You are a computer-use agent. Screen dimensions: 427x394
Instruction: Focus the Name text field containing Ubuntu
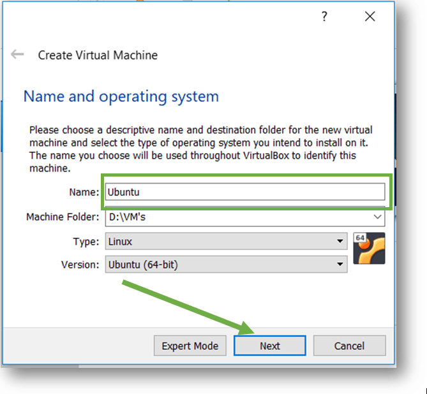pyautogui.click(x=245, y=192)
